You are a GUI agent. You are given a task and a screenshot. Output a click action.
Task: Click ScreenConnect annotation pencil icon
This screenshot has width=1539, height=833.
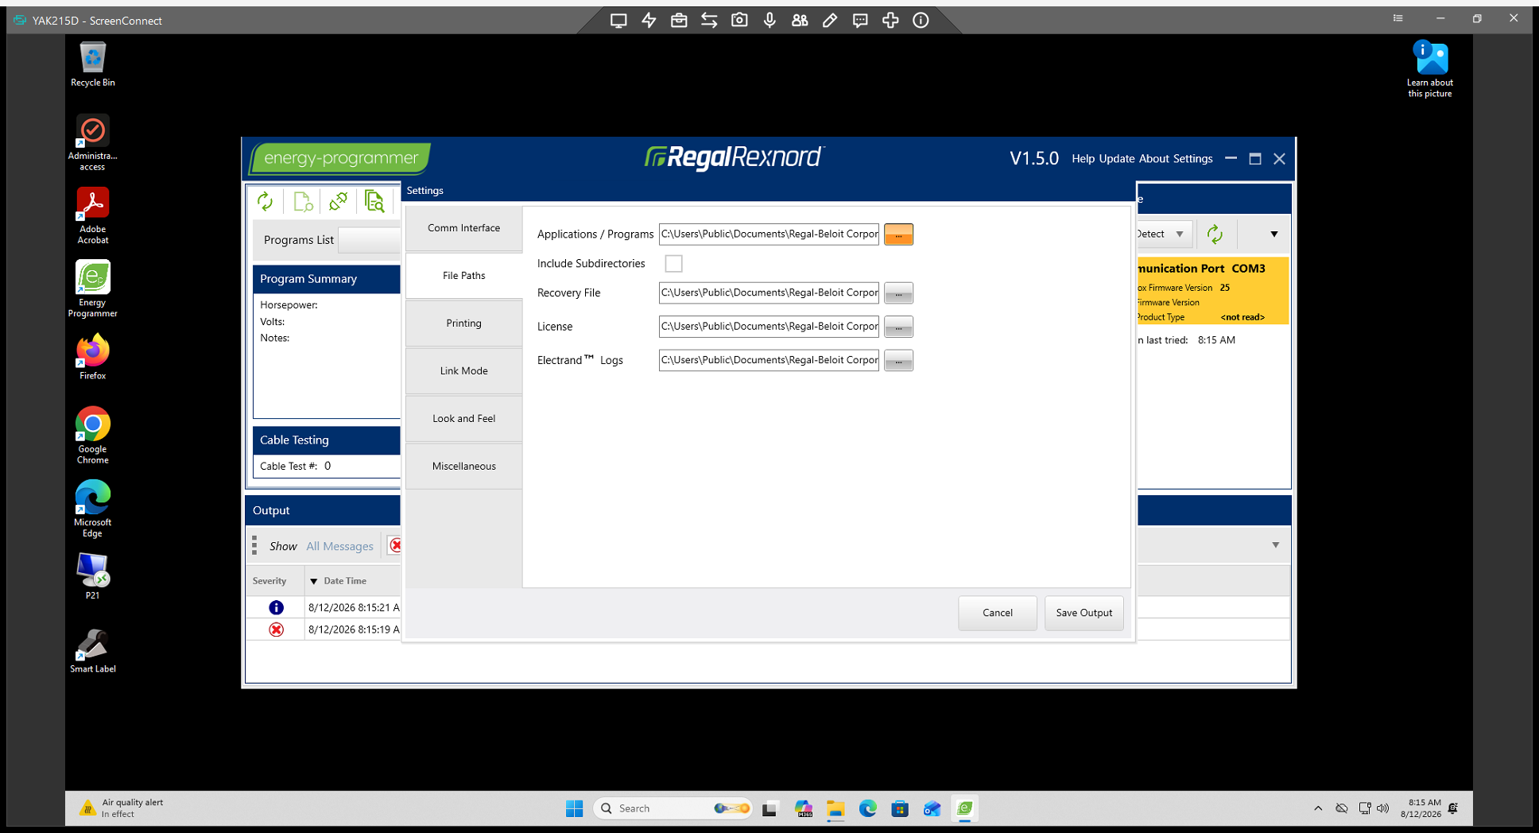click(830, 21)
